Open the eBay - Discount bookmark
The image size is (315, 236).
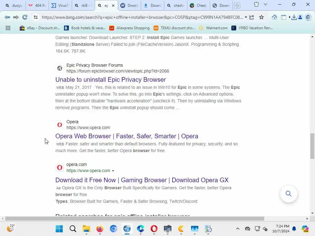tap(40, 28)
